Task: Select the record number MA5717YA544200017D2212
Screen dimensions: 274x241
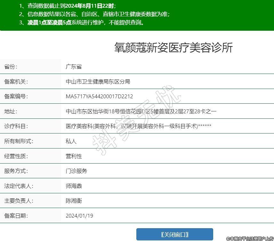Action: (99, 96)
